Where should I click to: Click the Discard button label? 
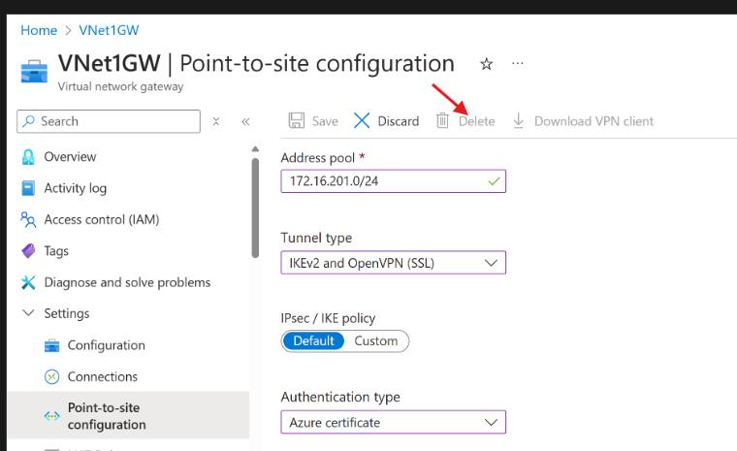point(399,121)
